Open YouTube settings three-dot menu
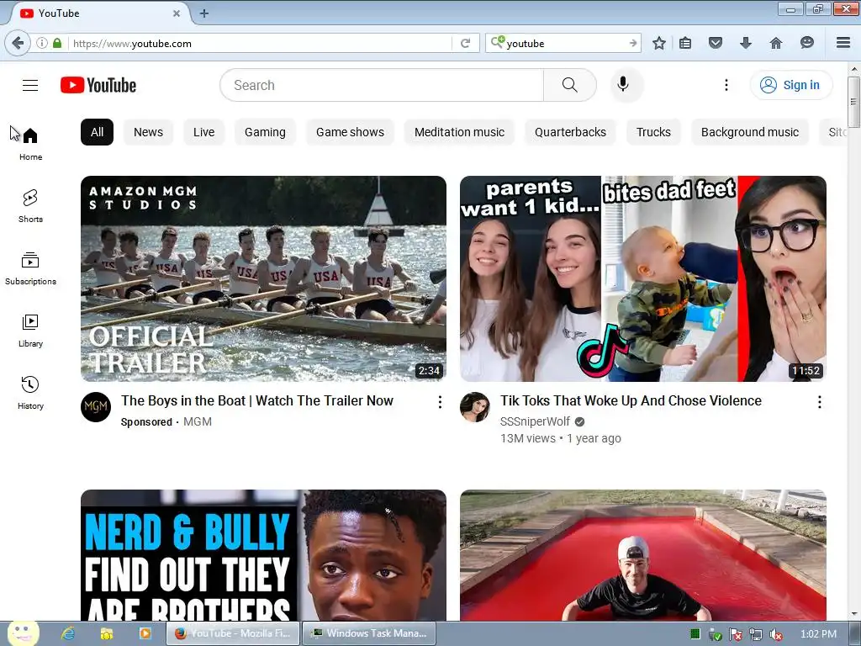Image resolution: width=861 pixels, height=646 pixels. [726, 85]
